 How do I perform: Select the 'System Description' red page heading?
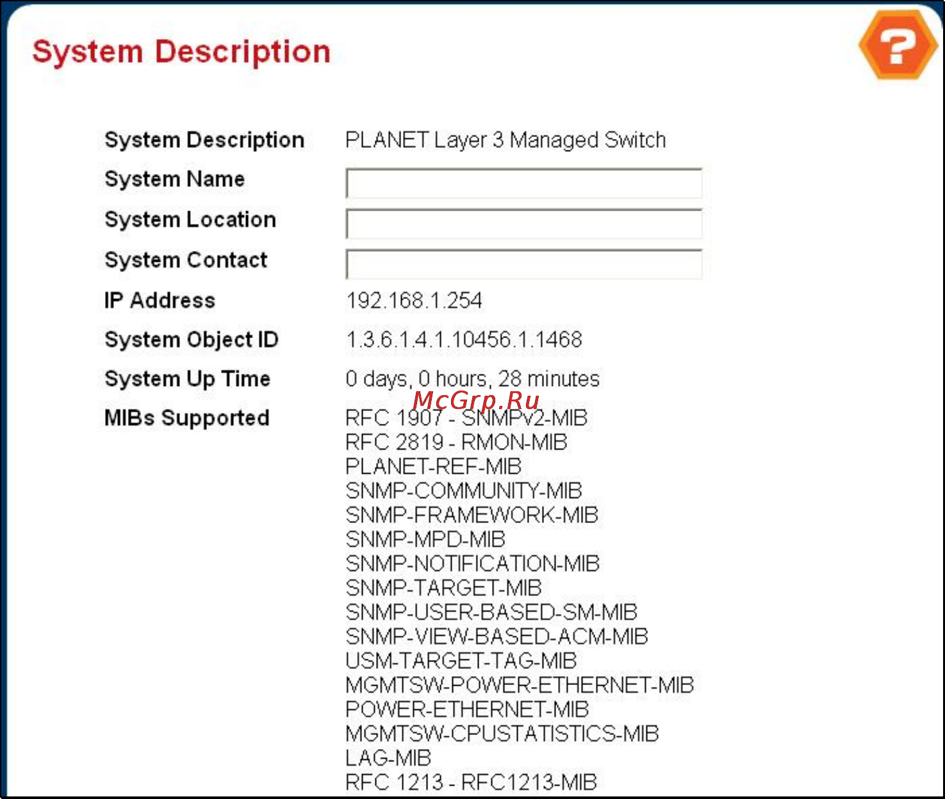(x=181, y=52)
